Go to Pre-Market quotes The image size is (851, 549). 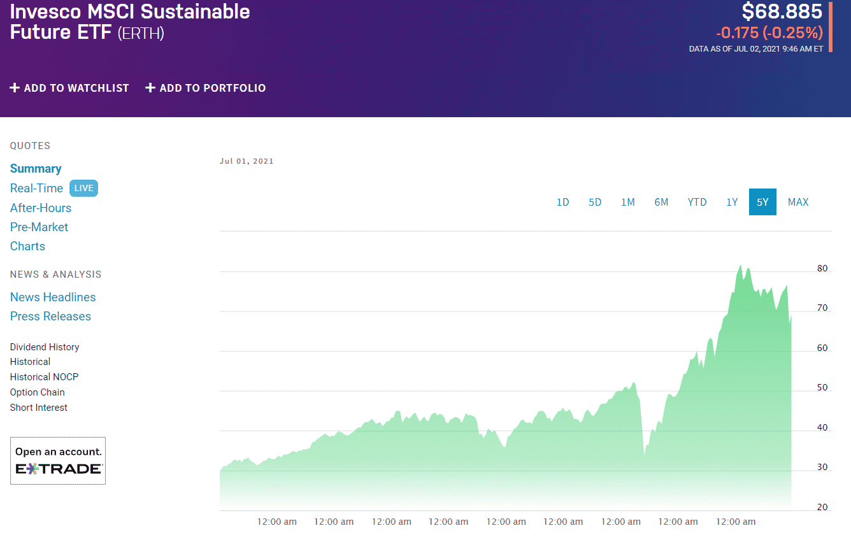(x=39, y=227)
